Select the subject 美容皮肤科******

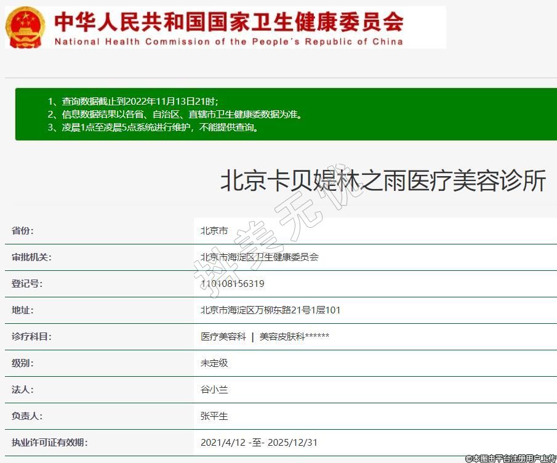click(x=294, y=337)
